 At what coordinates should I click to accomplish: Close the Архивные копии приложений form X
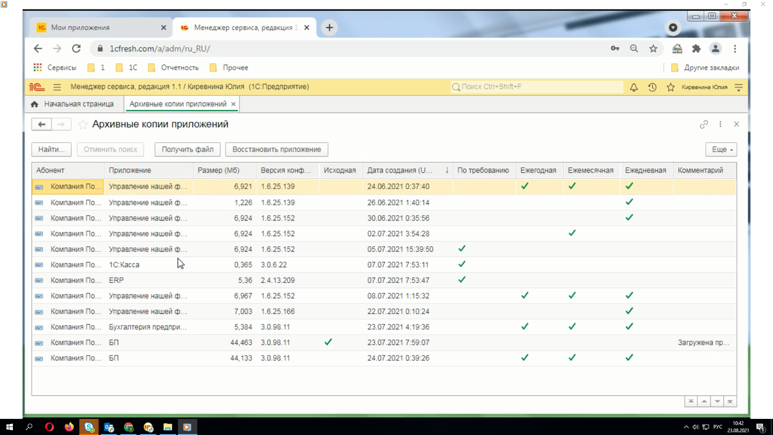point(737,124)
